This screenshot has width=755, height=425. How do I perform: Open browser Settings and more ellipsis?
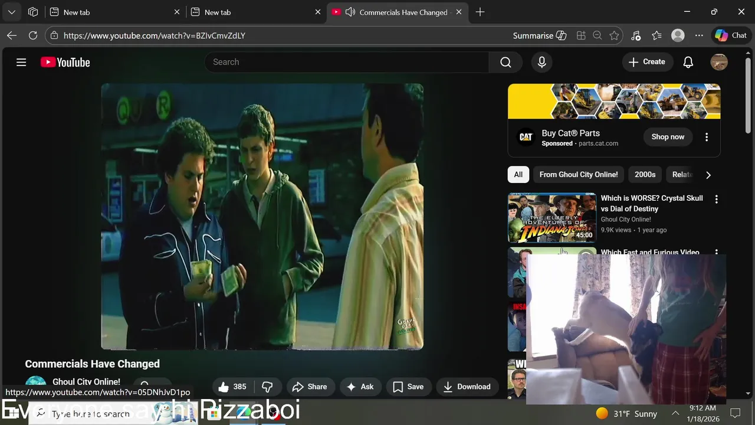699,35
